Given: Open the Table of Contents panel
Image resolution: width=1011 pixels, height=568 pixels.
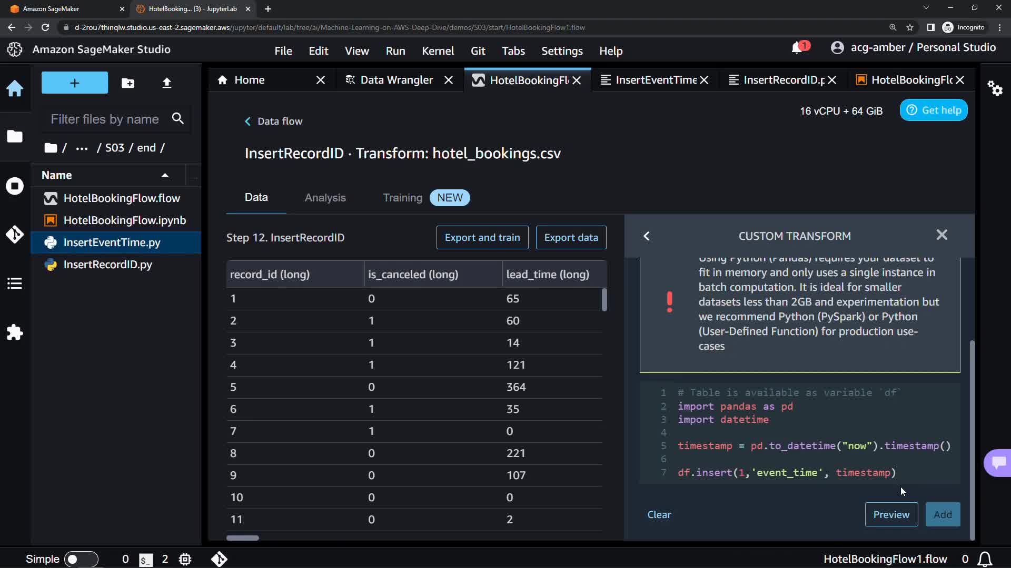Looking at the screenshot, I should 15,283.
